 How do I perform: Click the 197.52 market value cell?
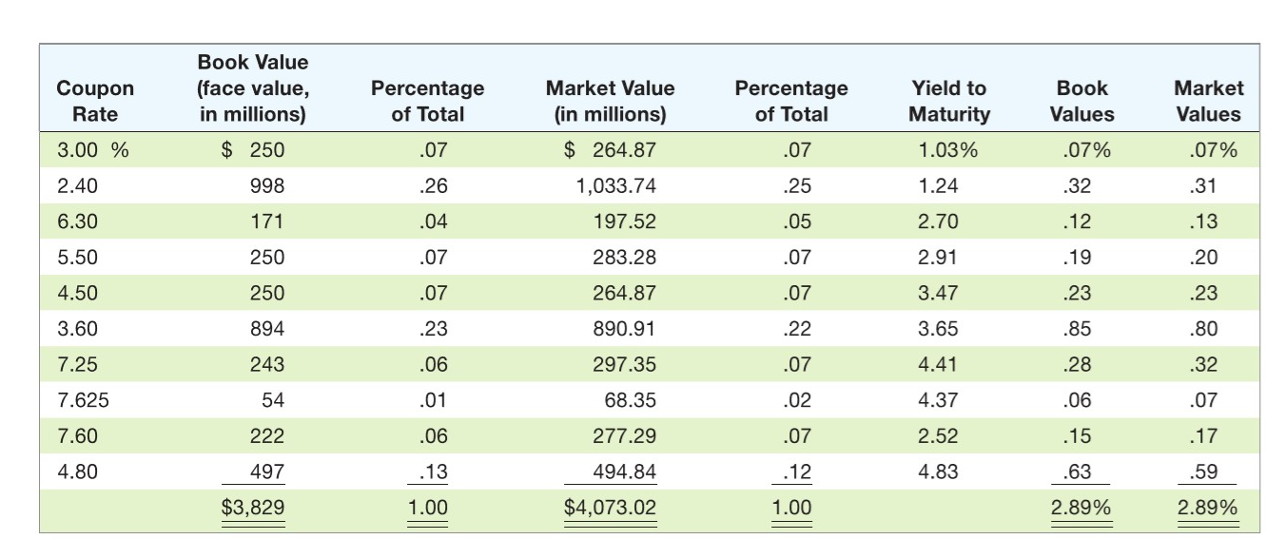point(623,221)
